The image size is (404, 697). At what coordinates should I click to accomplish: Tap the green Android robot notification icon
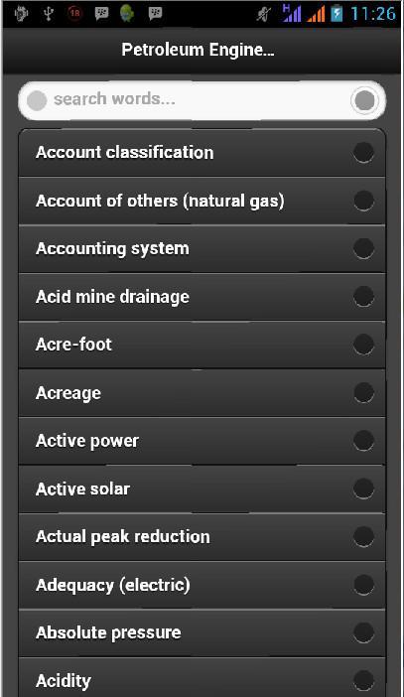coord(127,14)
